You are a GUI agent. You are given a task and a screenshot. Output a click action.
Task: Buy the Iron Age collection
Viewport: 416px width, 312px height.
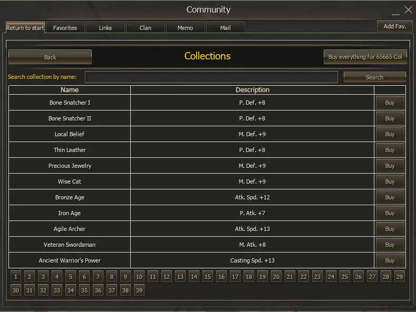390,213
